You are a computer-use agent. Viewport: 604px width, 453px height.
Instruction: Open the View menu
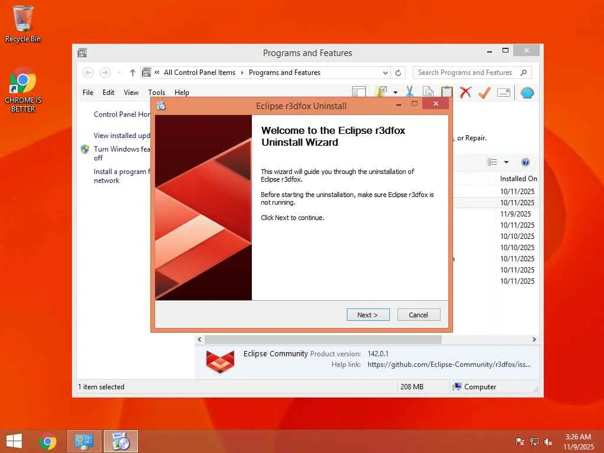click(x=131, y=93)
